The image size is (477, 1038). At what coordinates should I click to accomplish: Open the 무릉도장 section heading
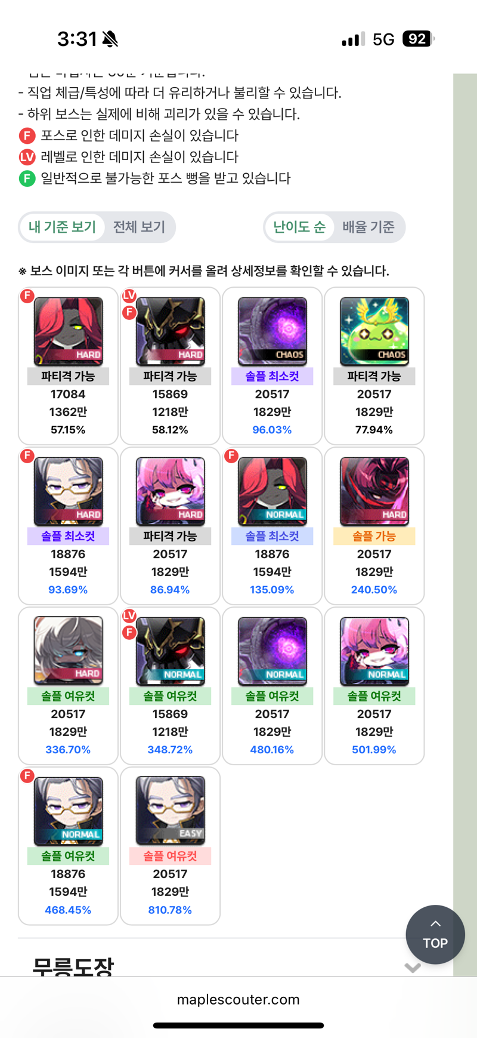click(73, 966)
